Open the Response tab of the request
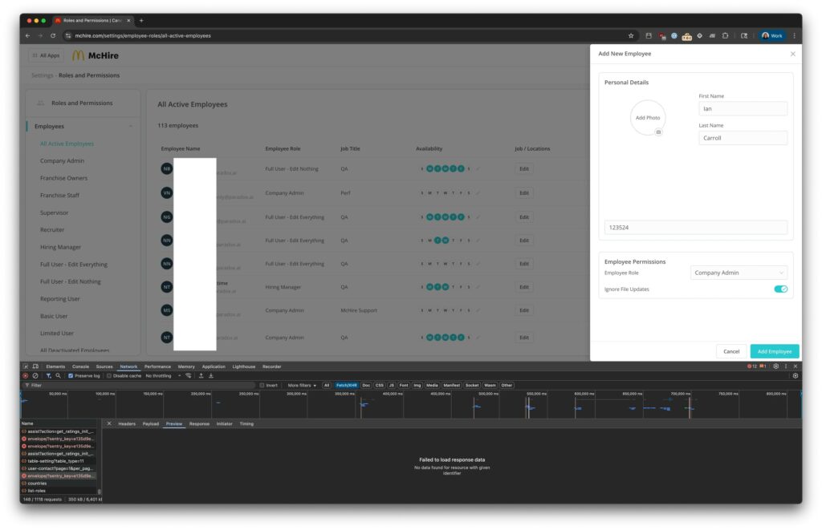The width and height of the screenshot is (822, 530). (x=199, y=423)
